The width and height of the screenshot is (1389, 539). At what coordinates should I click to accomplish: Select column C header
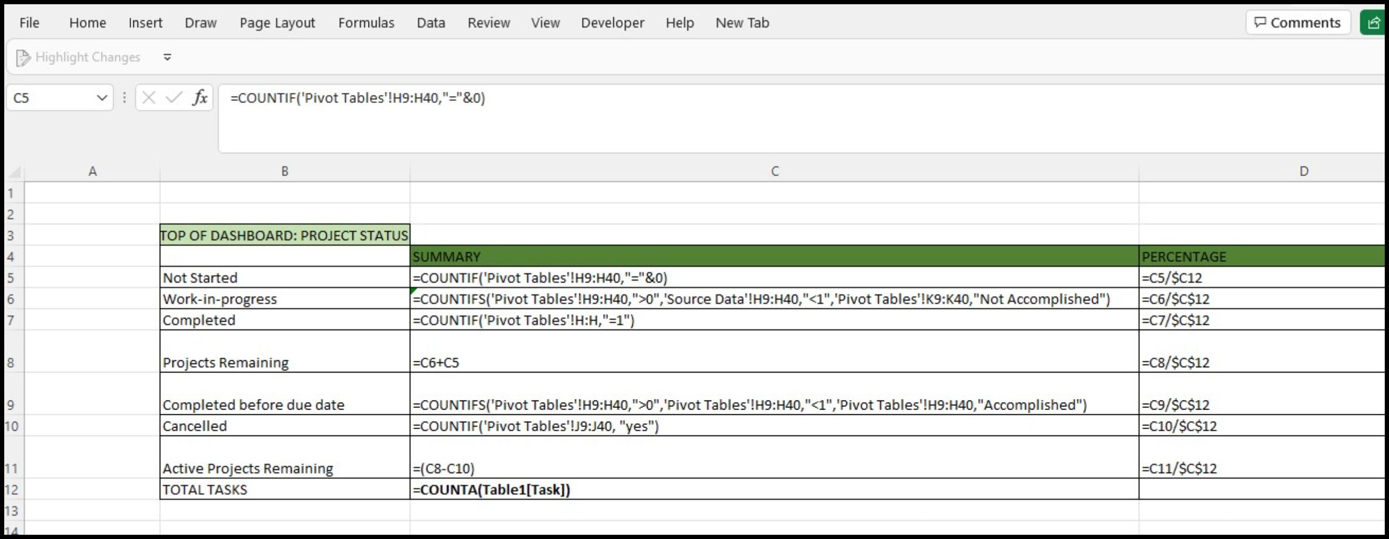click(774, 171)
